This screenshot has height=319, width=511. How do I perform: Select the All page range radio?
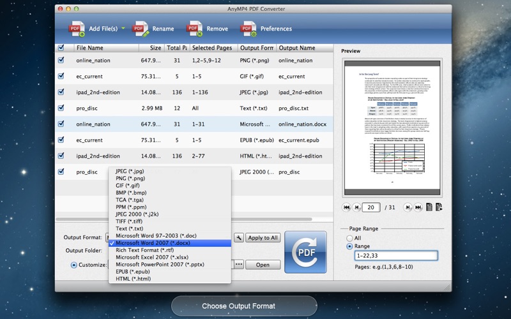click(x=349, y=238)
